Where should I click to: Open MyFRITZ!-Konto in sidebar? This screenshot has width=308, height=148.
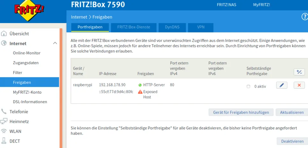(27, 92)
